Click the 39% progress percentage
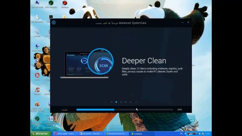The image size is (242, 136). pyautogui.click(x=180, y=110)
